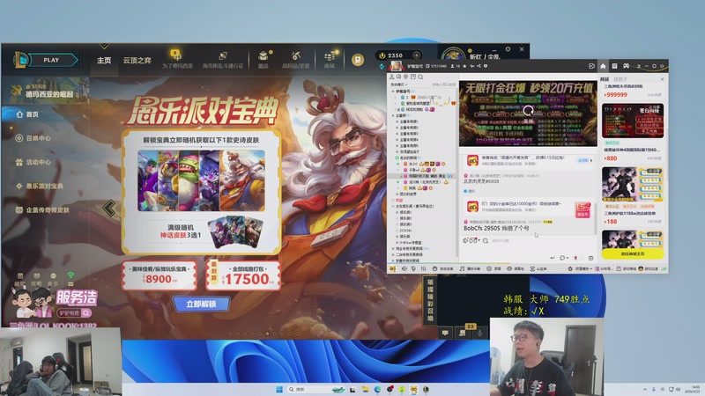Click the 领金币 red packet button
Image resolution: width=705 pixels, height=396 pixels.
pyautogui.click(x=583, y=209)
